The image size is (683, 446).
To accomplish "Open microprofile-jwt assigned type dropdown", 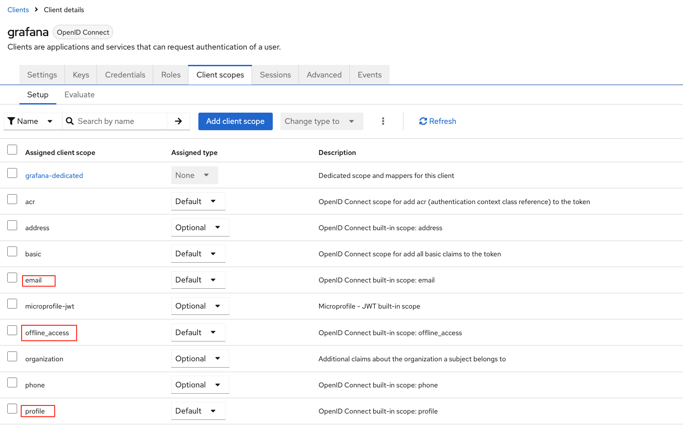I will click(x=200, y=306).
